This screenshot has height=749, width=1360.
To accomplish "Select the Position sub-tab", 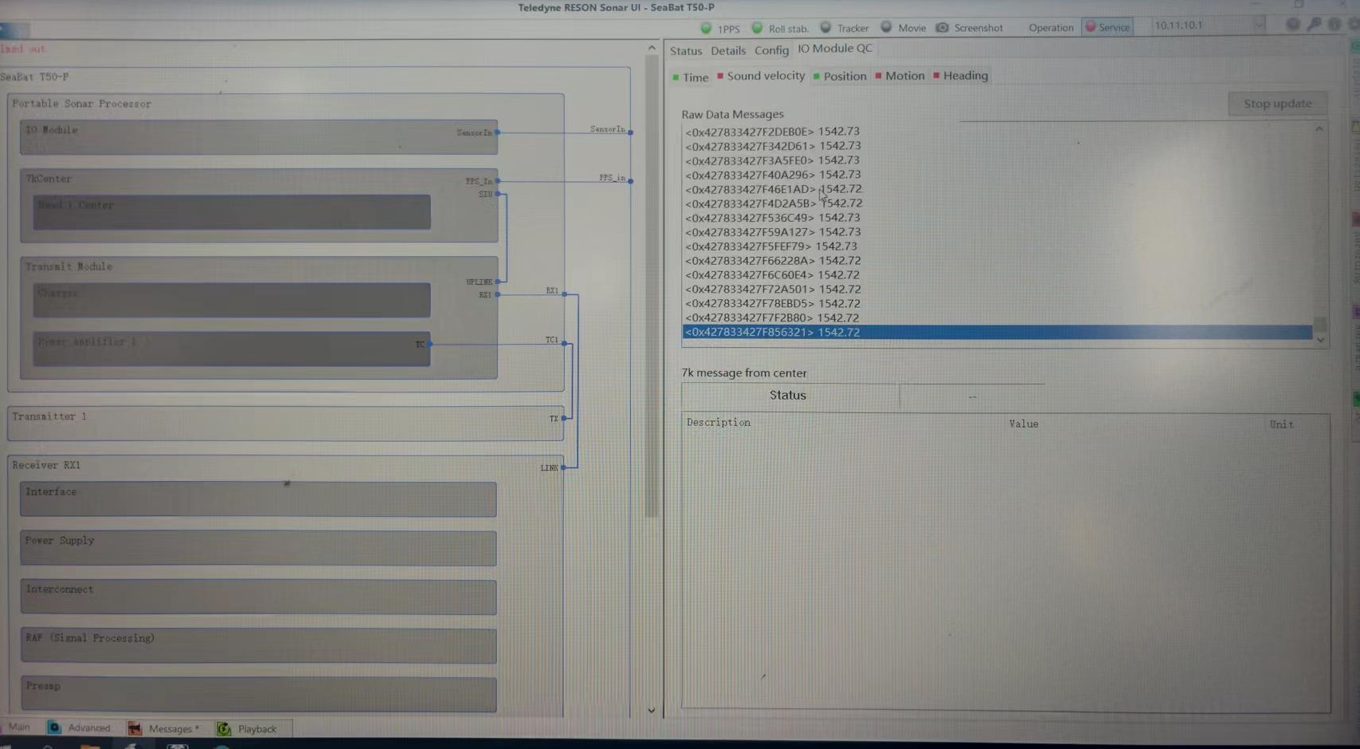I will pyautogui.click(x=840, y=77).
